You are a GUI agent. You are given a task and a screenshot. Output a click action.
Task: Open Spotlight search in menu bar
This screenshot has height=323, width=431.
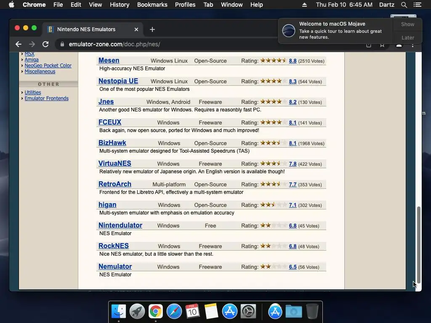[404, 5]
